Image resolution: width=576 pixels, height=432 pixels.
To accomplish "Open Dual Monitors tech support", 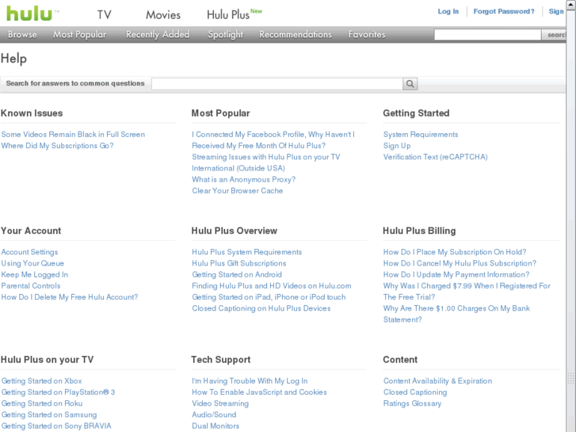I will tap(216, 426).
